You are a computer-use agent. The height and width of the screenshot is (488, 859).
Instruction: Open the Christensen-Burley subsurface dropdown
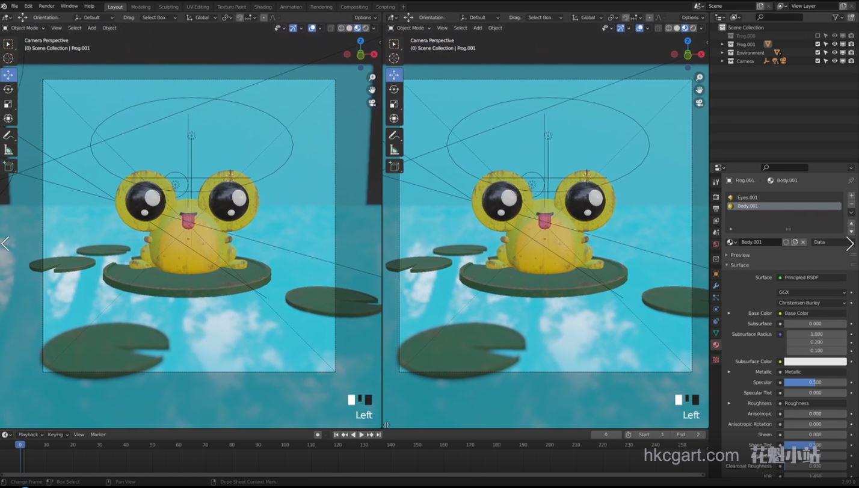812,303
